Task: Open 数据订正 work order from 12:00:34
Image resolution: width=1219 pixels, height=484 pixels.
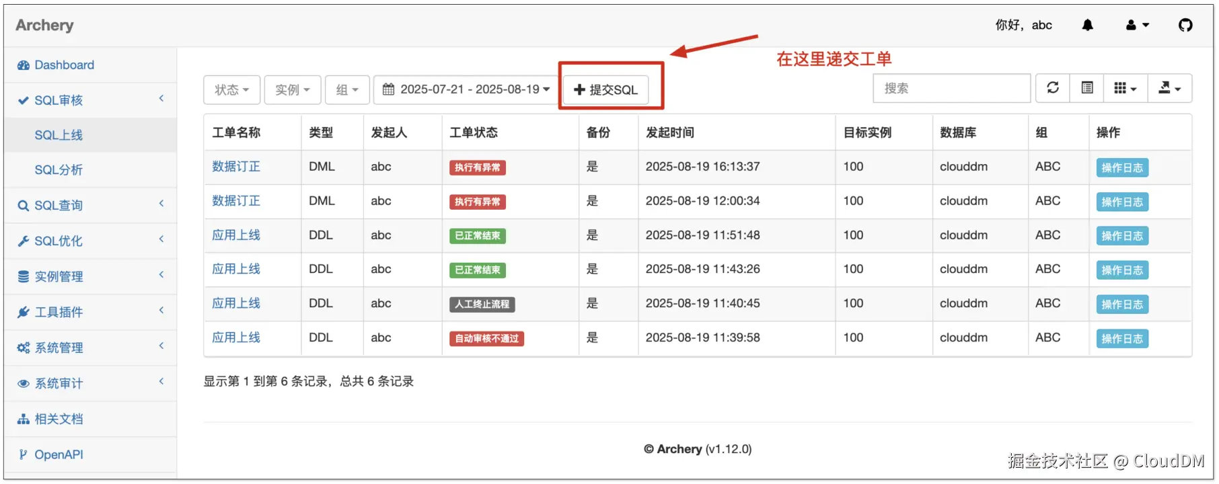Action: [x=236, y=201]
